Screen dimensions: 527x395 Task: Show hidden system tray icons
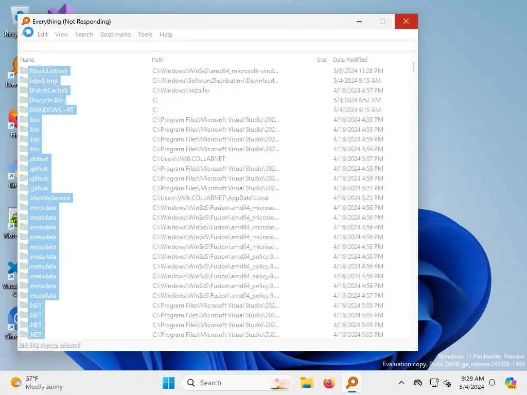coord(401,383)
